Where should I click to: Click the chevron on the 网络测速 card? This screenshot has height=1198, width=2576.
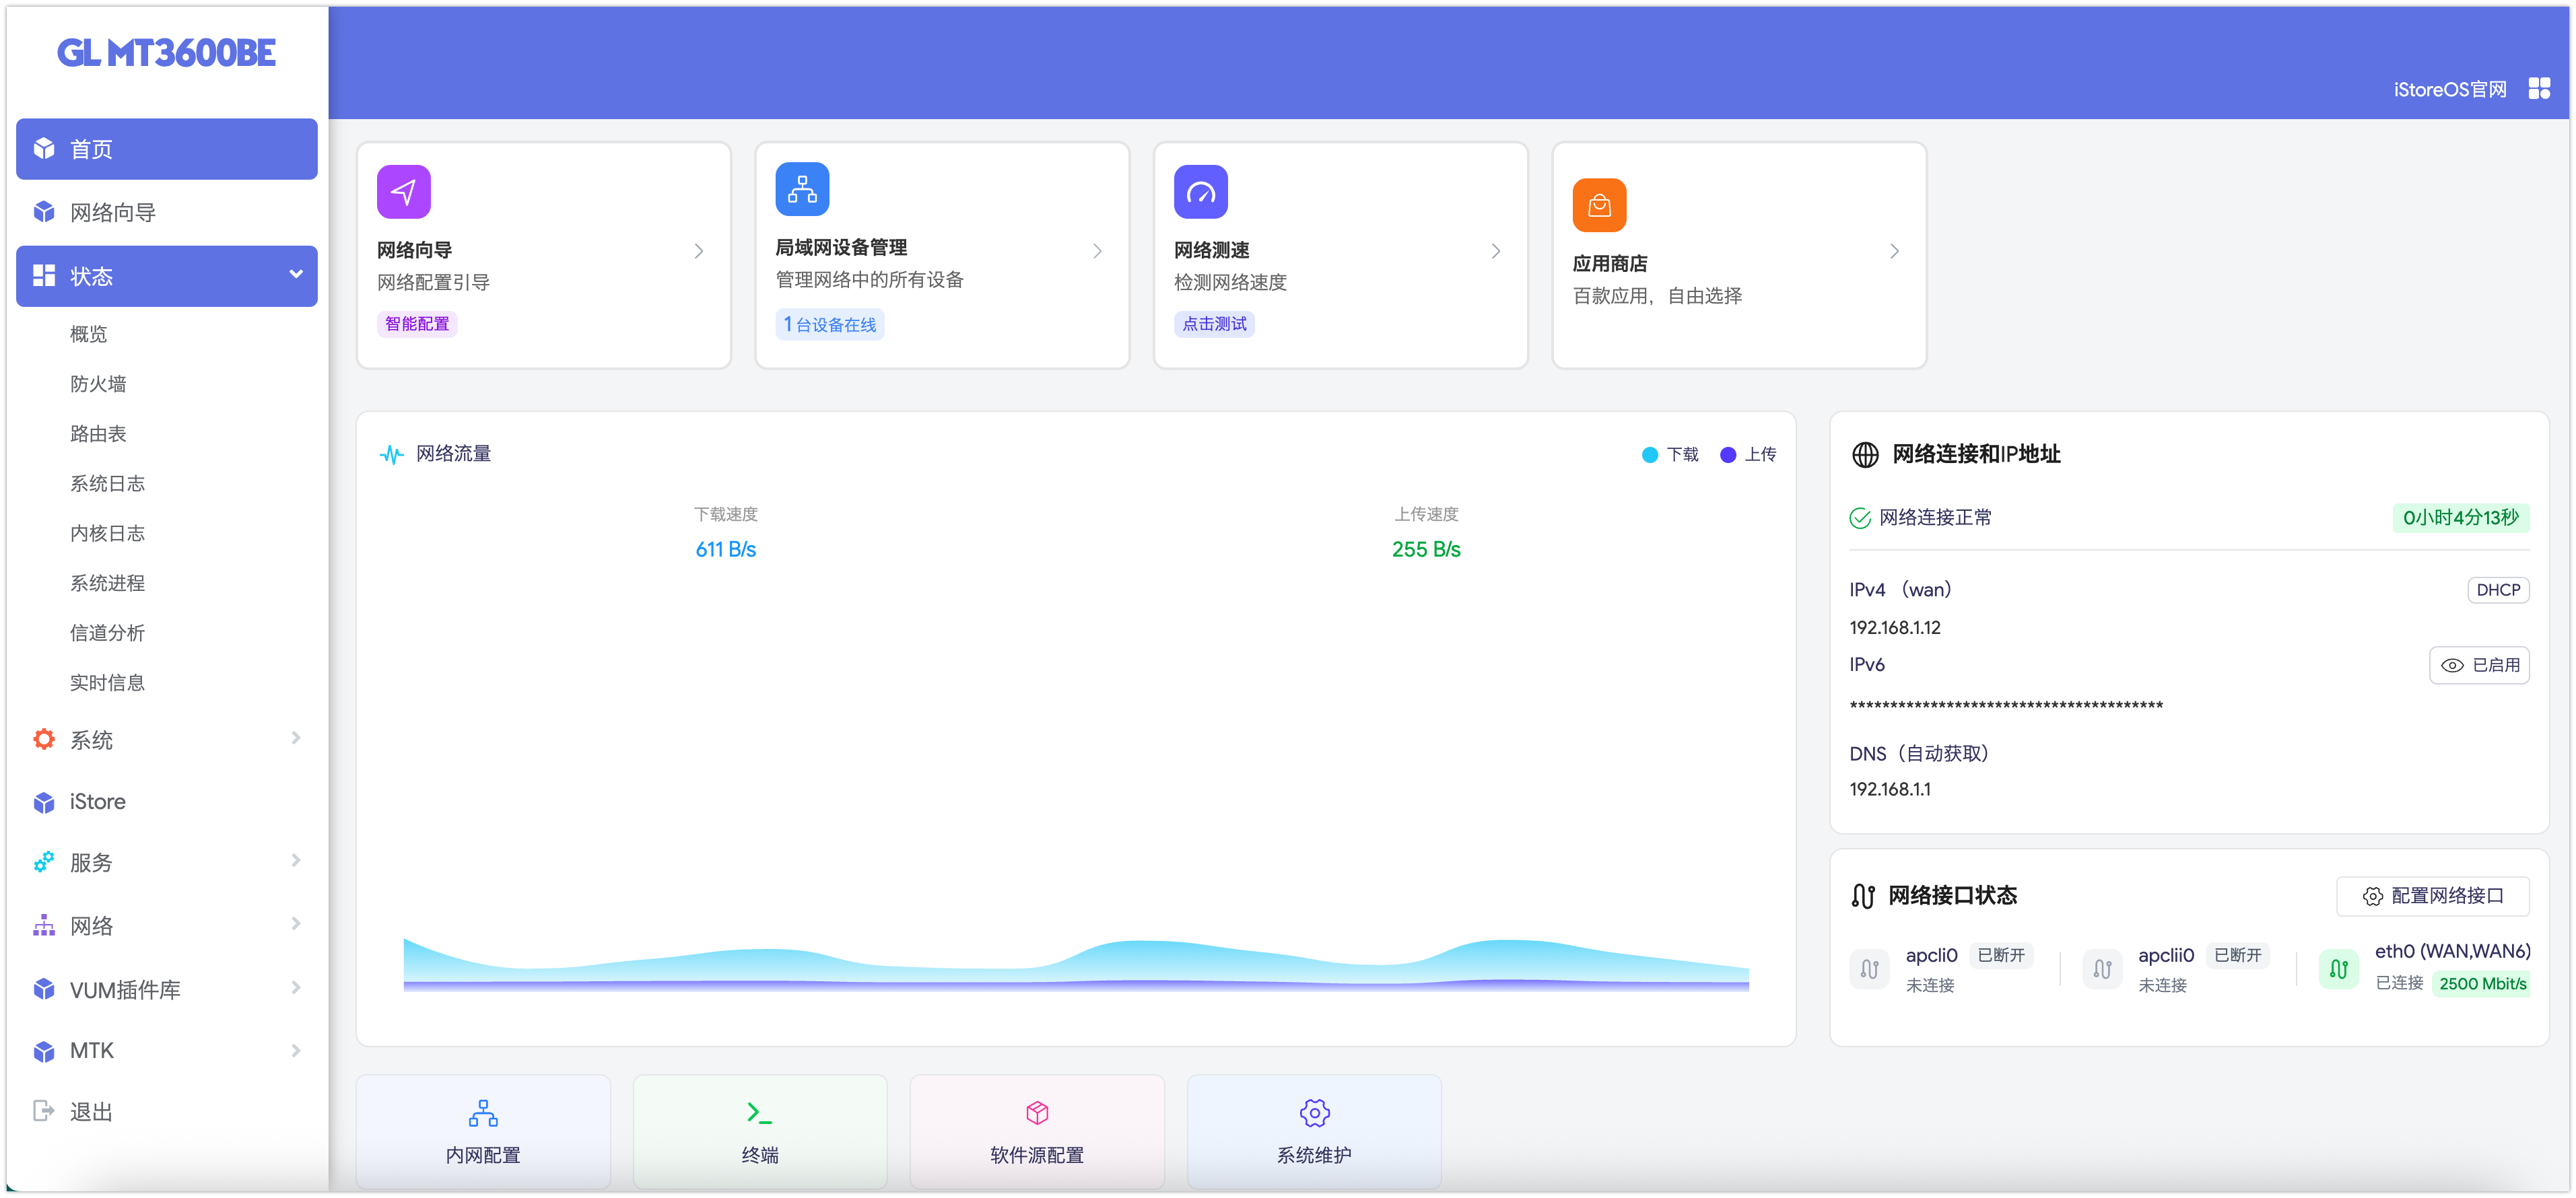pos(1496,251)
